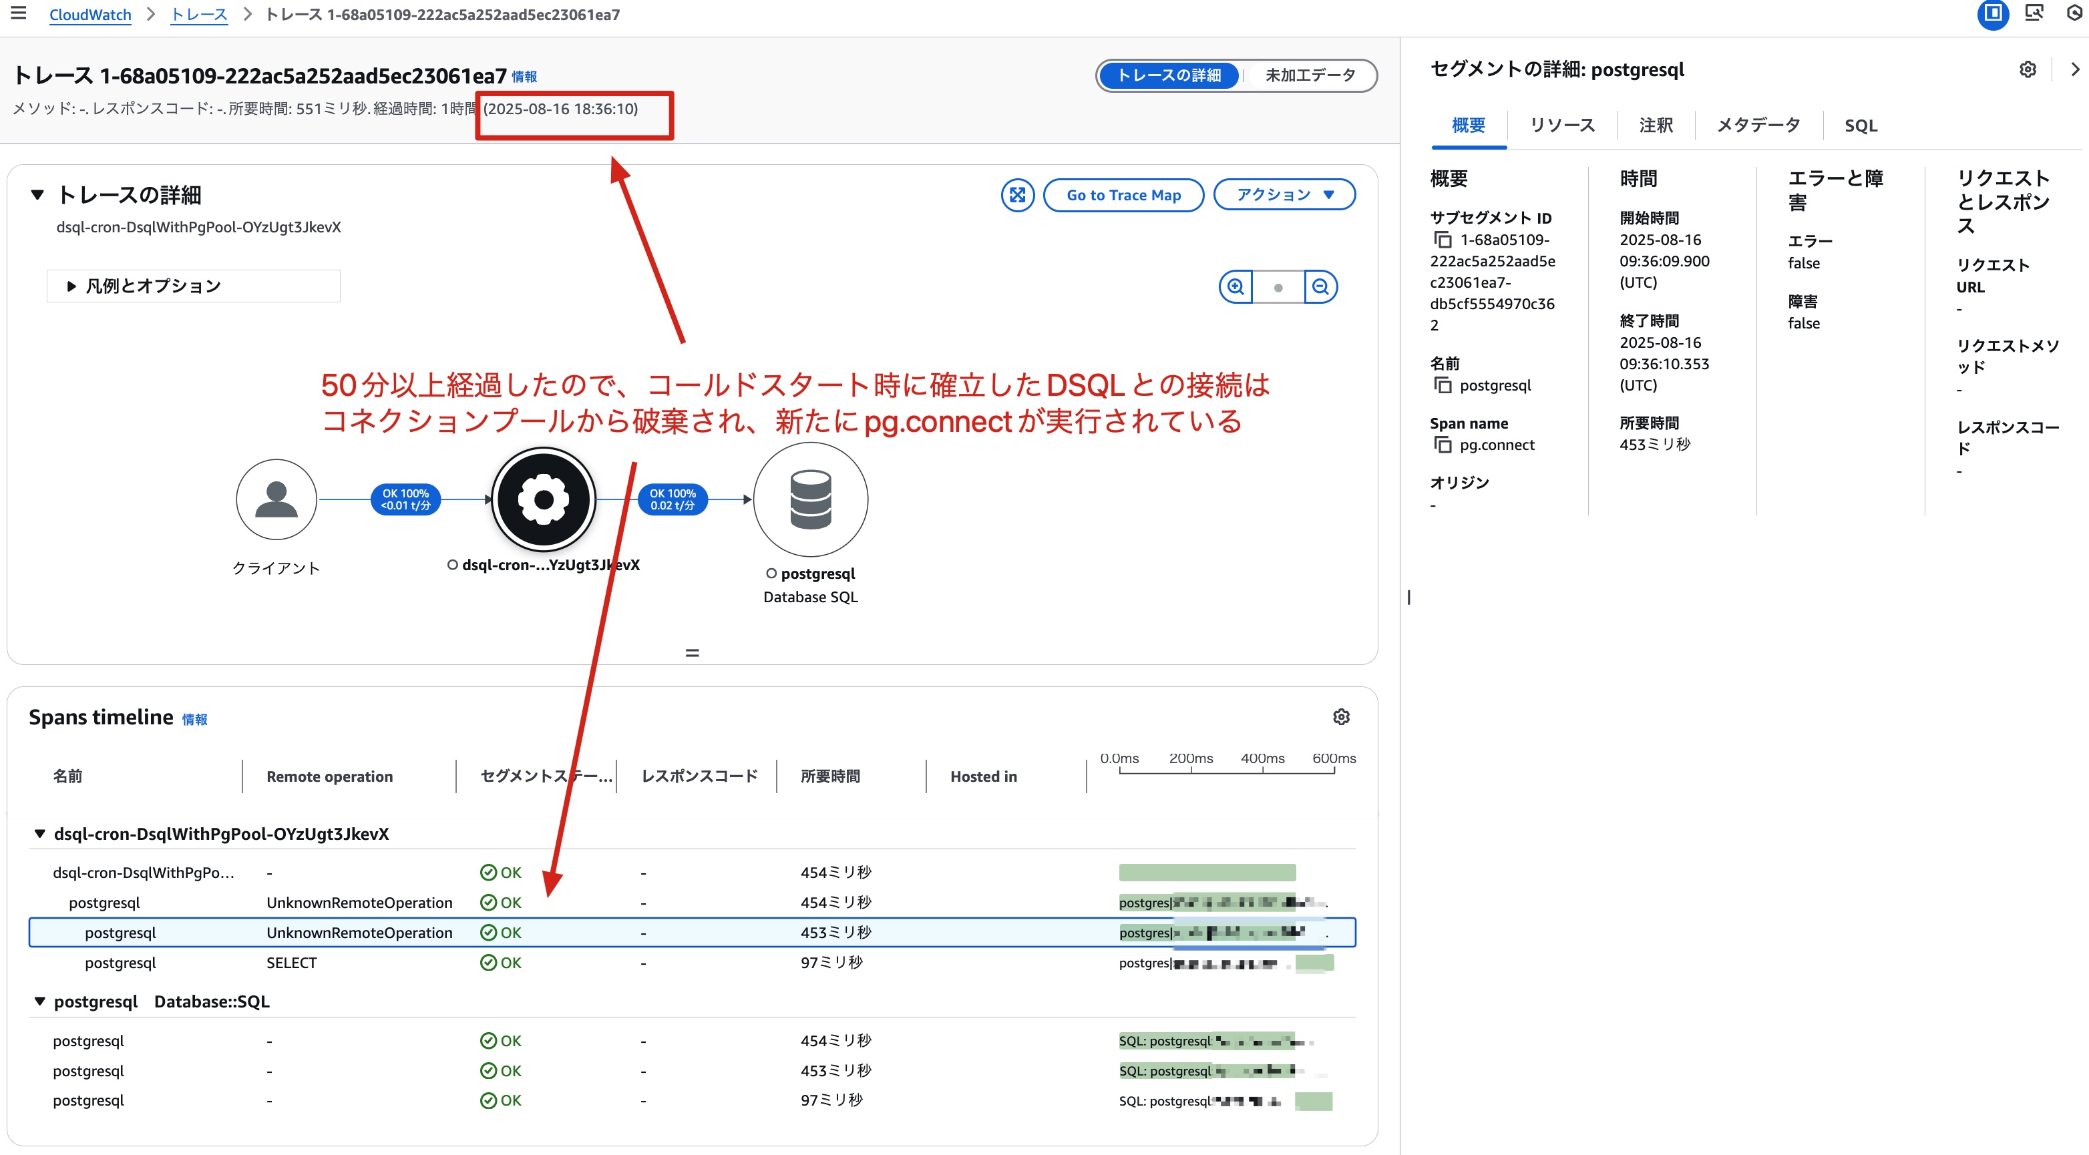The width and height of the screenshot is (2089, 1155).
Task: Switch to the 注釈 tab
Action: [x=1656, y=126]
